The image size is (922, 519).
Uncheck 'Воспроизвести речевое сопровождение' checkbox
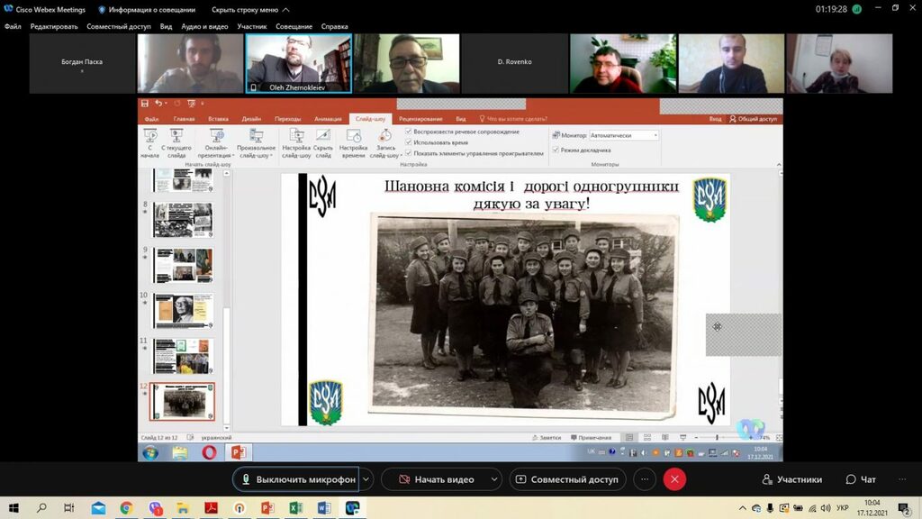pyautogui.click(x=409, y=132)
